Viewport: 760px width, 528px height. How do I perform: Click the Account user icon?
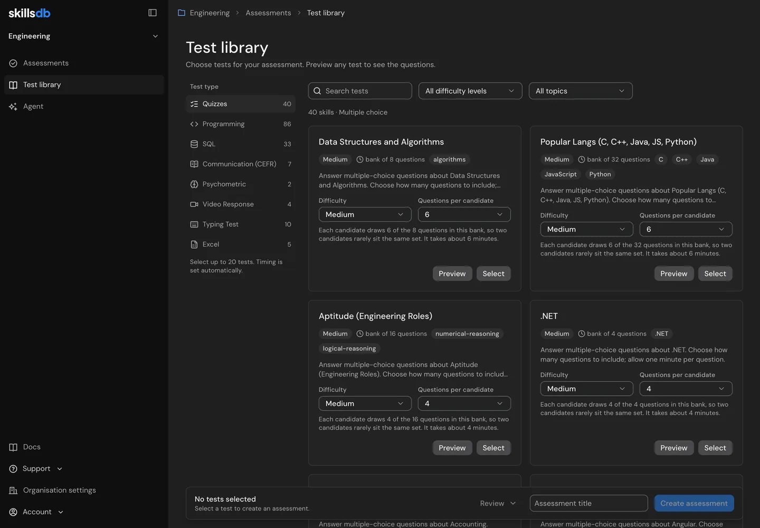[13, 512]
